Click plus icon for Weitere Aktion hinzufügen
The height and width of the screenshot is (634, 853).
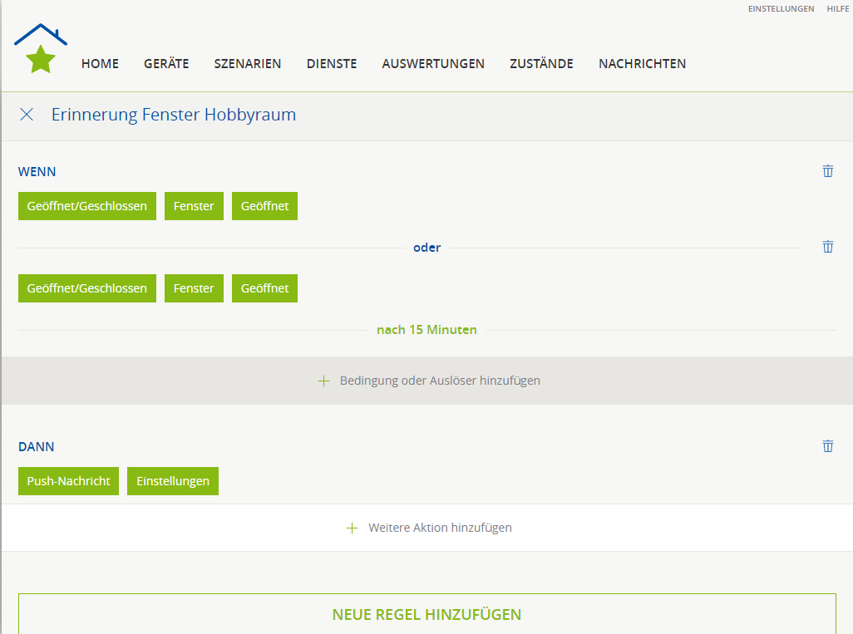click(x=352, y=528)
